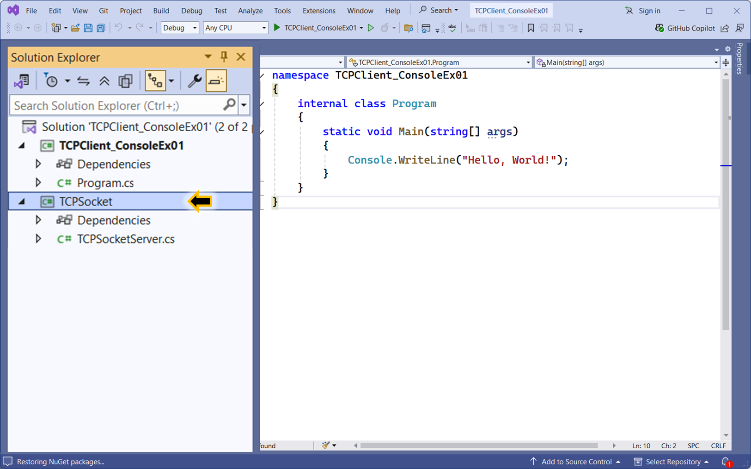Screen dimensions: 751x469
Task: Open the notifications bell in status bar
Action: [726, 462]
